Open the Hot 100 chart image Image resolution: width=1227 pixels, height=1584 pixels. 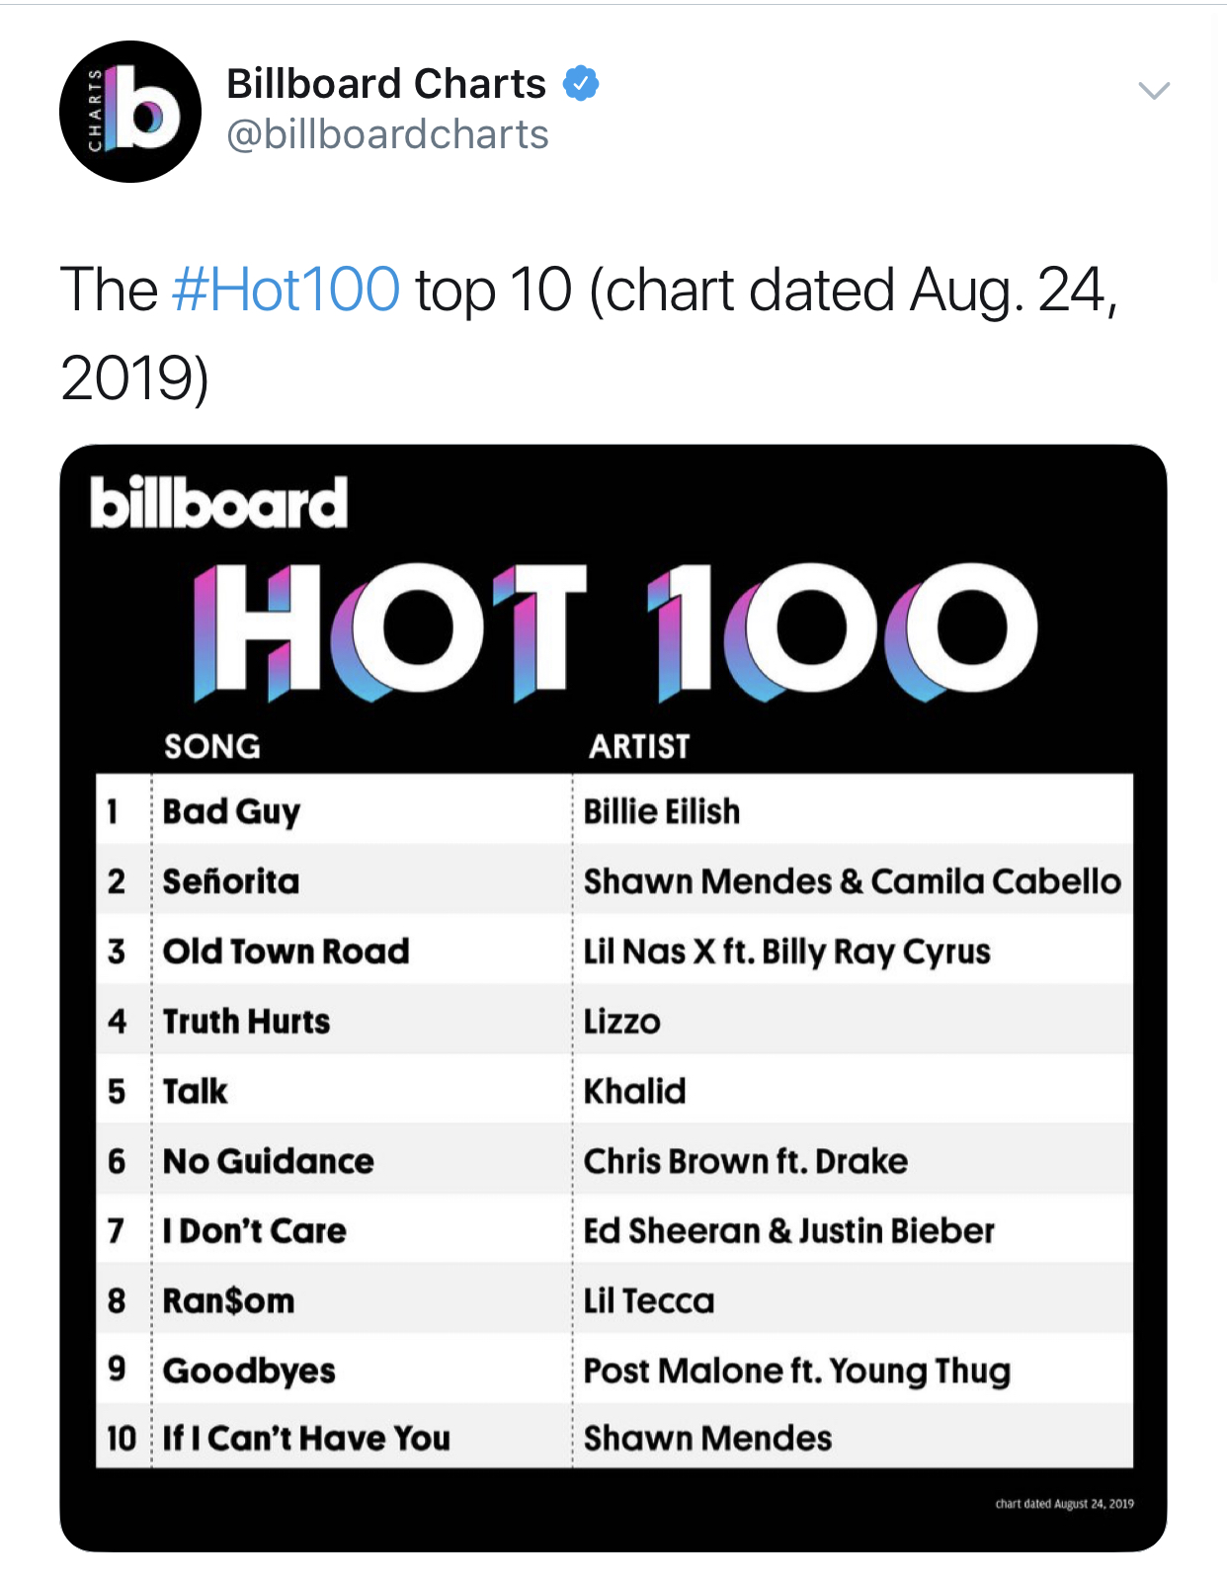(x=613, y=998)
